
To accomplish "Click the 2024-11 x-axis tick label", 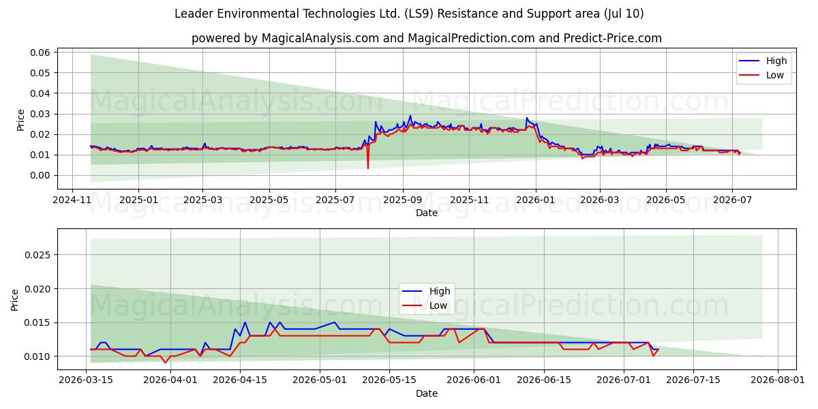I will (73, 200).
